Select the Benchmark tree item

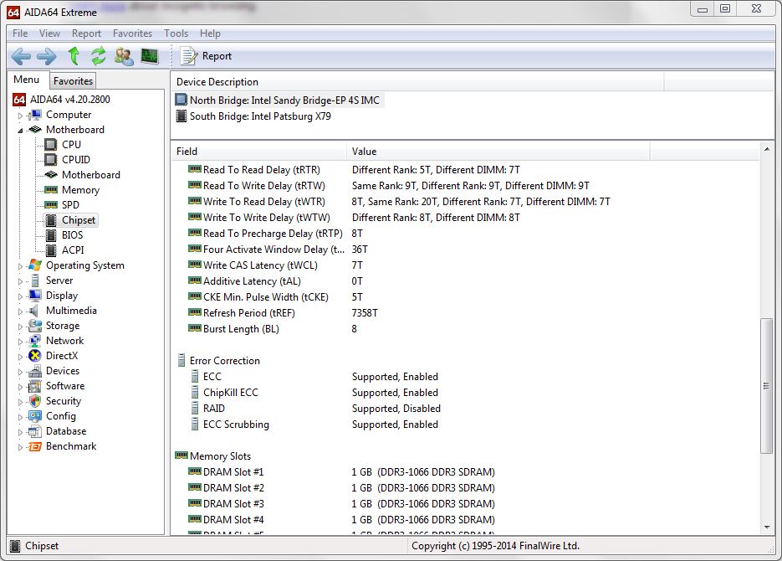(71, 446)
